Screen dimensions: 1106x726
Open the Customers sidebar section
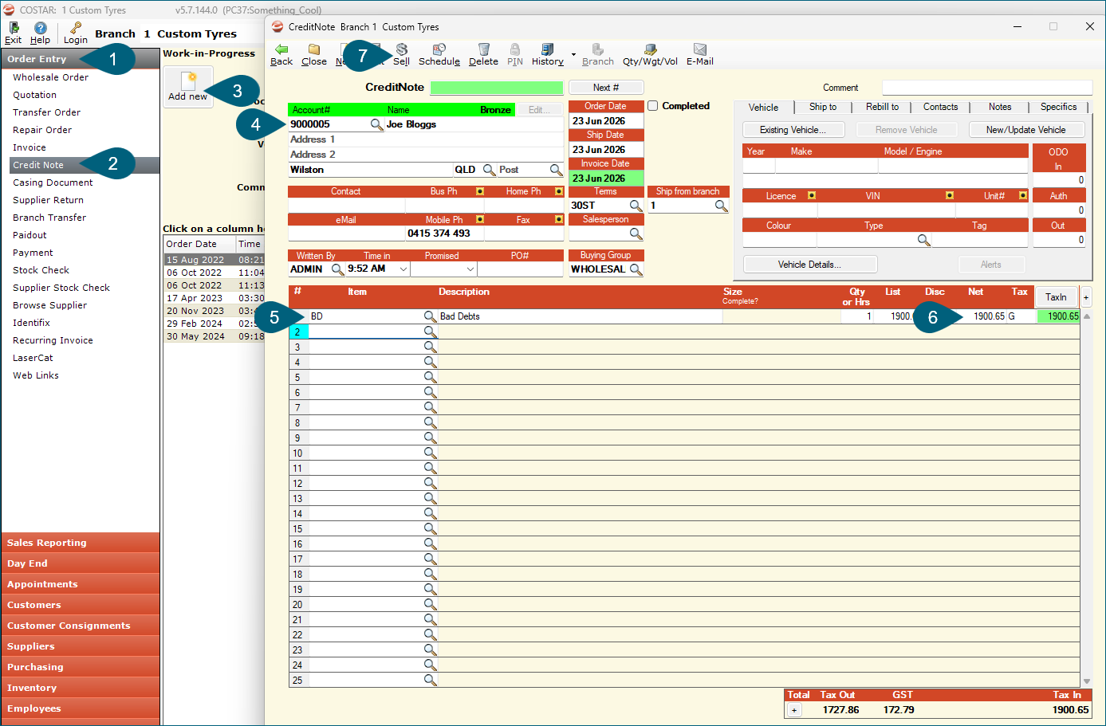(x=81, y=605)
